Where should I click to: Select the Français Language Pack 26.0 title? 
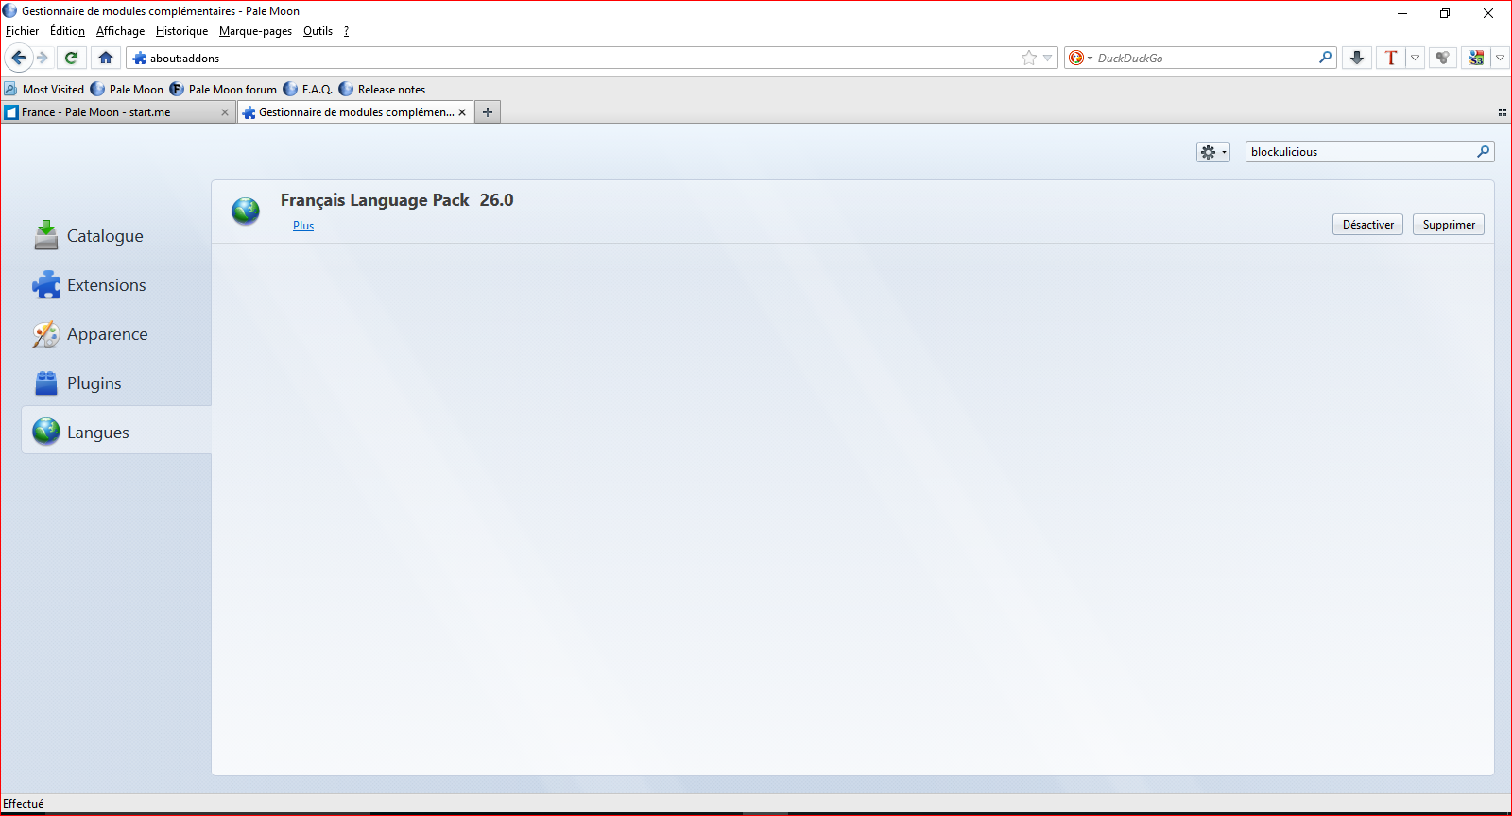click(397, 200)
